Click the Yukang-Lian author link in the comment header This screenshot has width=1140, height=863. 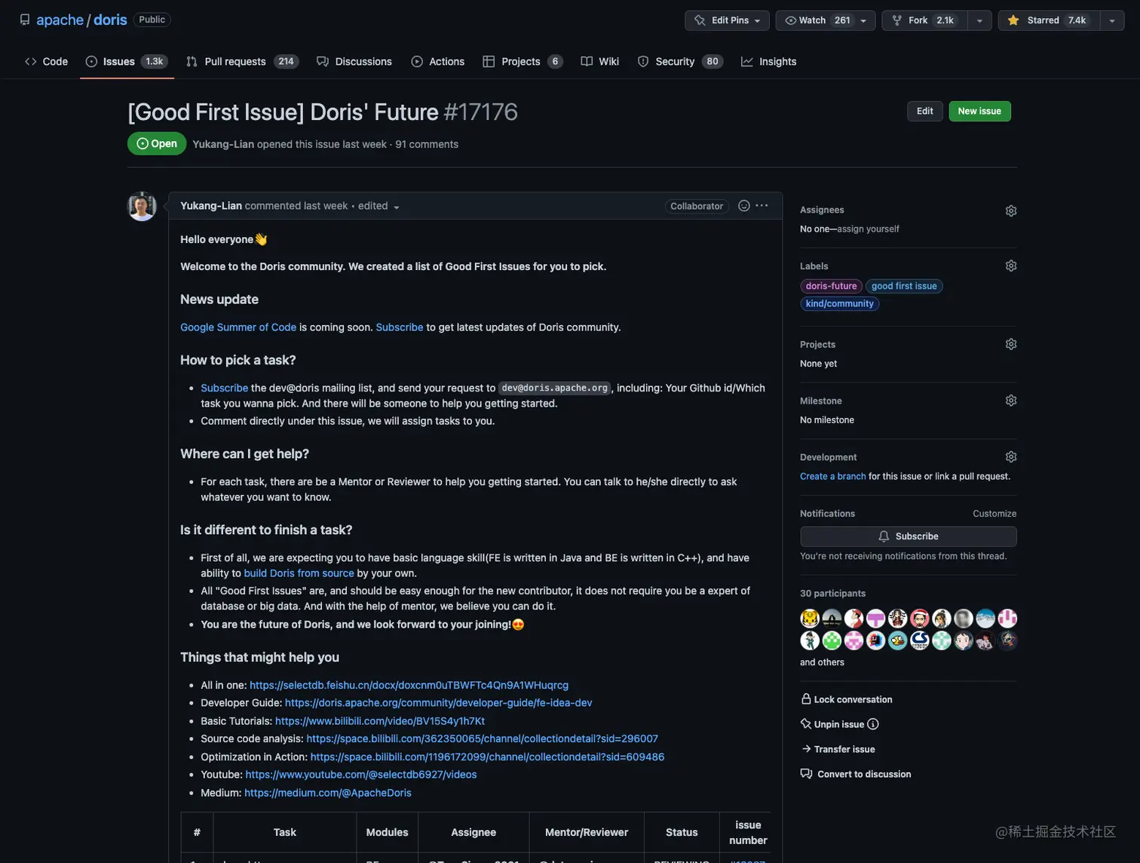211,206
